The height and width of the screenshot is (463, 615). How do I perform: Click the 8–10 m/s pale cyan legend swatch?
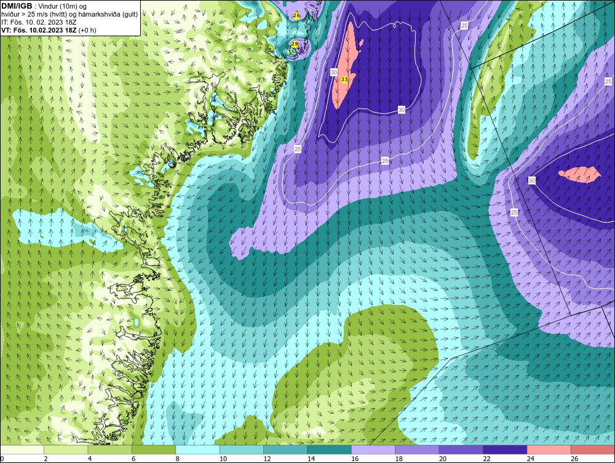pos(197,449)
